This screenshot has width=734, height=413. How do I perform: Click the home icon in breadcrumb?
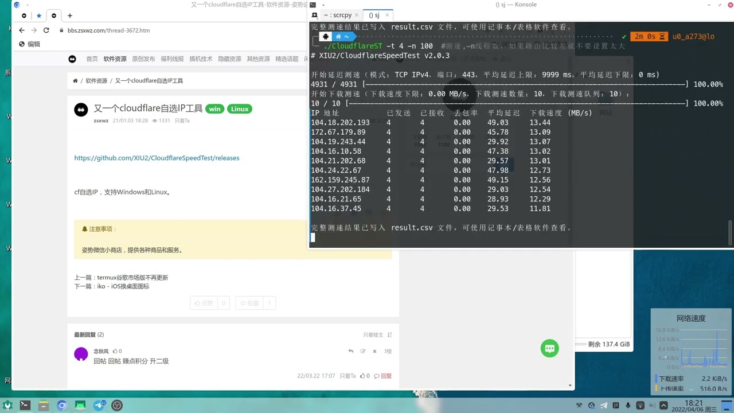click(x=75, y=81)
